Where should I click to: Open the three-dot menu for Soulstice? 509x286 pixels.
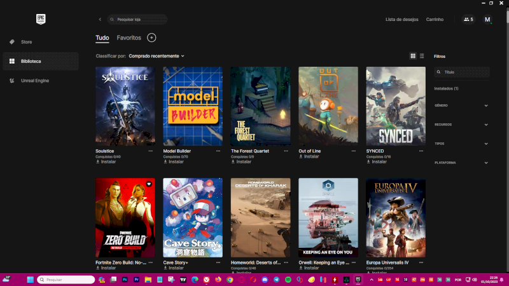coord(151,151)
